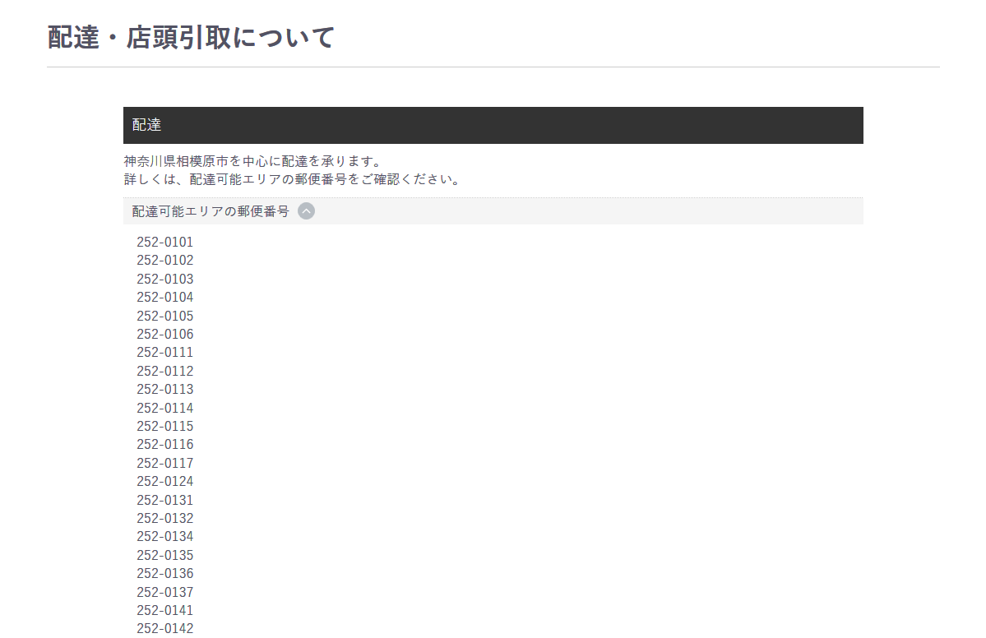Select postal code 252-0105
986x638 pixels.
coord(164,316)
